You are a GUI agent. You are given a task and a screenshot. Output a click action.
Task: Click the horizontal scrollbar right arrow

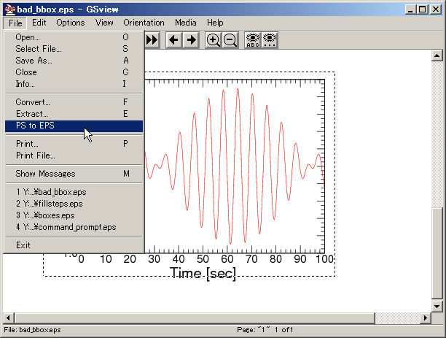[x=424, y=316]
